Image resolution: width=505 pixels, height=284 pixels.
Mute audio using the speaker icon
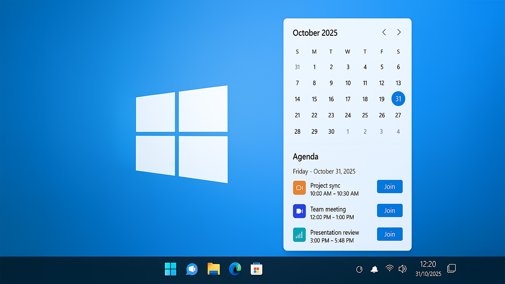click(x=402, y=268)
